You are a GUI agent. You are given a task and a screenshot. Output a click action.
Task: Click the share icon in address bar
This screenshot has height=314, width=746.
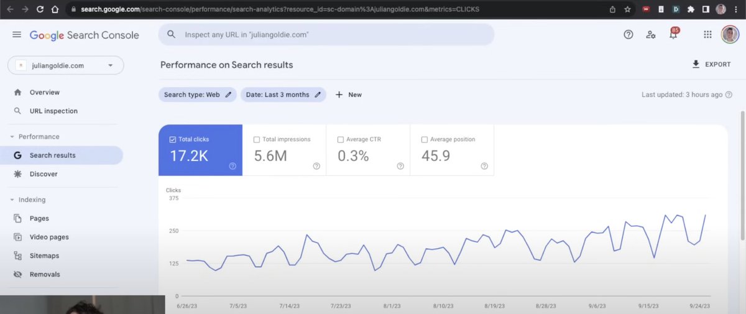coord(612,9)
